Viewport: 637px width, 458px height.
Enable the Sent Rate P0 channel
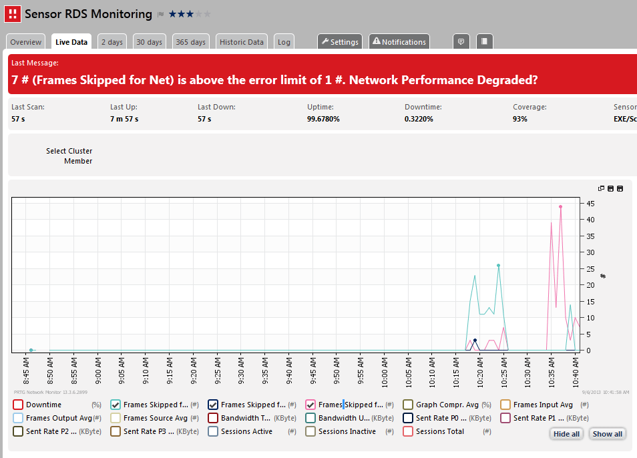point(408,418)
